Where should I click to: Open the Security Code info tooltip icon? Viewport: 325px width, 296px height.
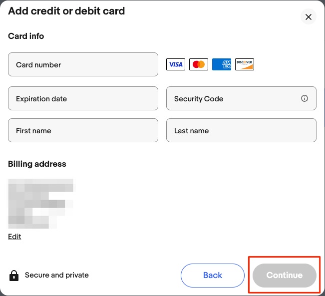pos(305,98)
